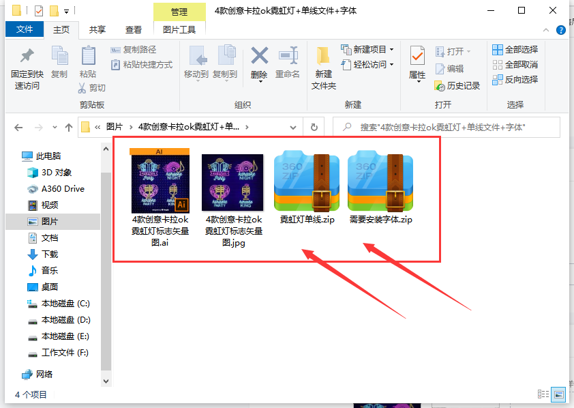Viewport: 574px width, 408px height.
Task: Open 工作文件 (F:) drive in sidebar
Action: coord(59,353)
